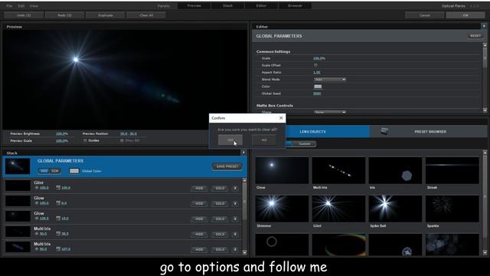Toggle the Browser panel tab
Viewport: 490px width, 276px height.
tap(295, 5)
